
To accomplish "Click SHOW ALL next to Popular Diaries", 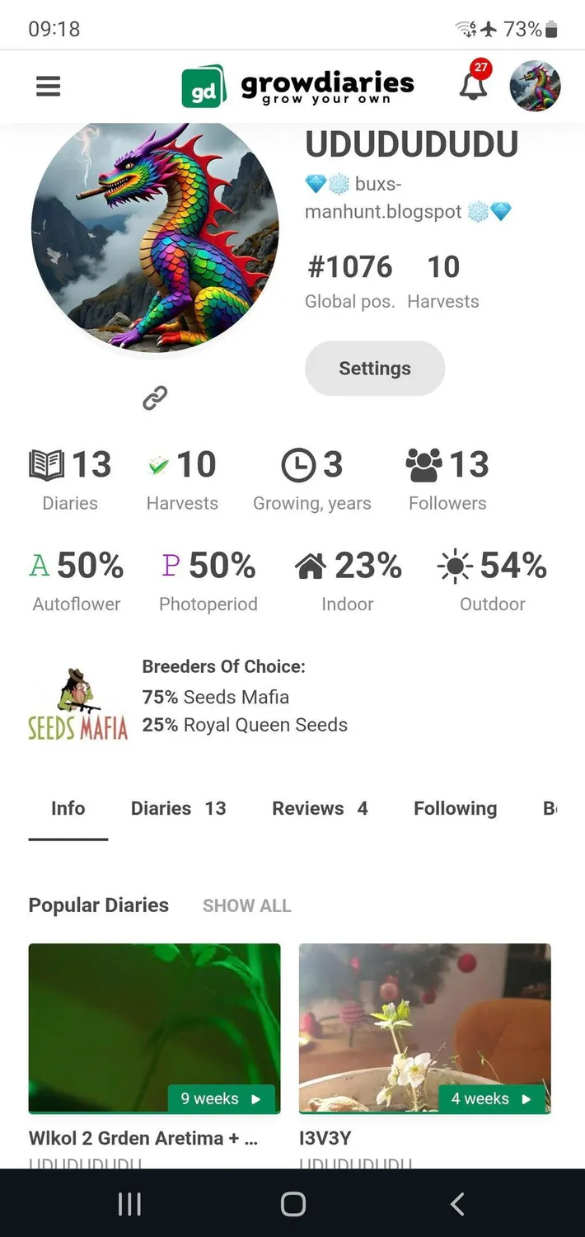I will (247, 905).
